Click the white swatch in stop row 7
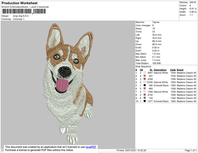The width and height of the screenshot is (198, 153). click(x=145, y=92)
